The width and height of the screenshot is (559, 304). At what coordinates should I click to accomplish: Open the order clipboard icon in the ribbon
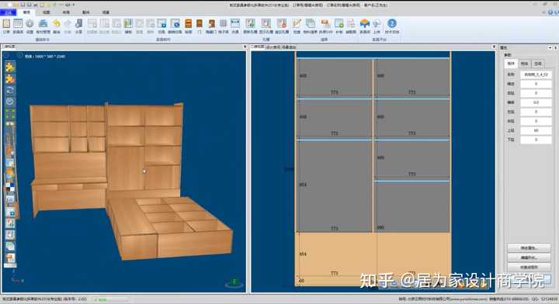pyautogui.click(x=6, y=24)
